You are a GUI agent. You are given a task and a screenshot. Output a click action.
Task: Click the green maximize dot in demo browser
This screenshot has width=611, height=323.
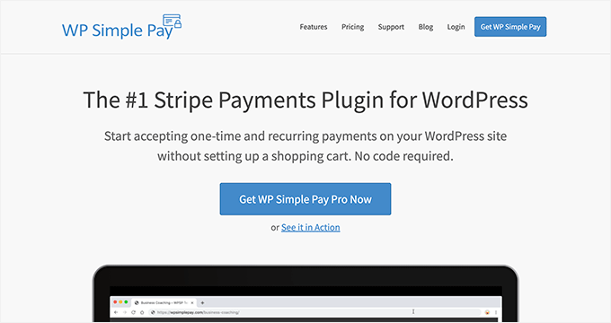[126, 302]
